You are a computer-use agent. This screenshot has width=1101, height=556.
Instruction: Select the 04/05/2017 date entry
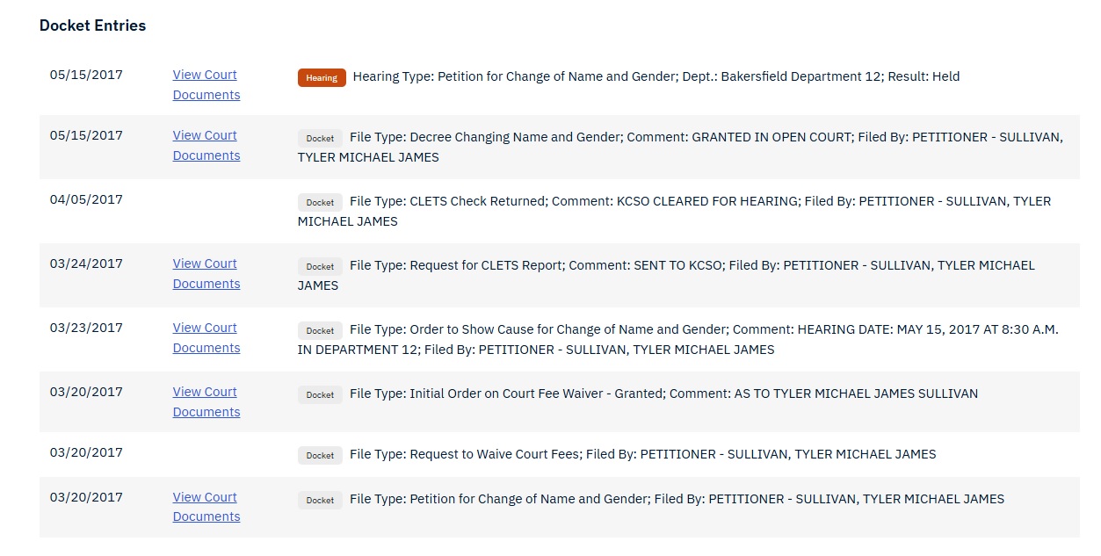click(x=85, y=199)
